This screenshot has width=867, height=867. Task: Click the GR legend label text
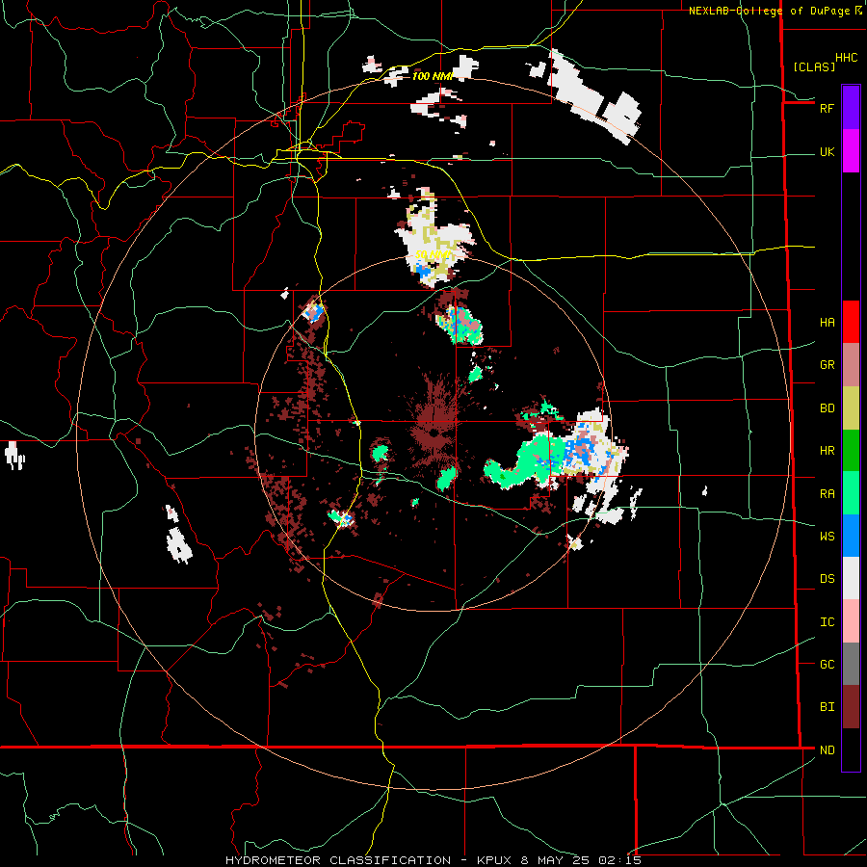click(x=827, y=365)
